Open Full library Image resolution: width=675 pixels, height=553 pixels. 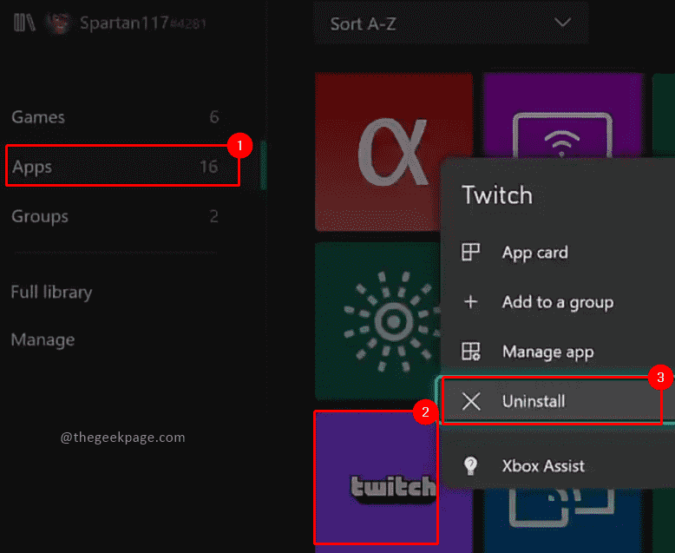(x=51, y=293)
